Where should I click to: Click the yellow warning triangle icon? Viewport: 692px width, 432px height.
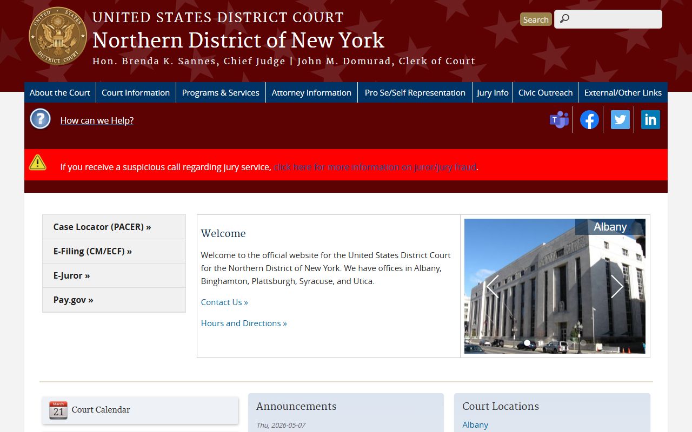(x=37, y=162)
